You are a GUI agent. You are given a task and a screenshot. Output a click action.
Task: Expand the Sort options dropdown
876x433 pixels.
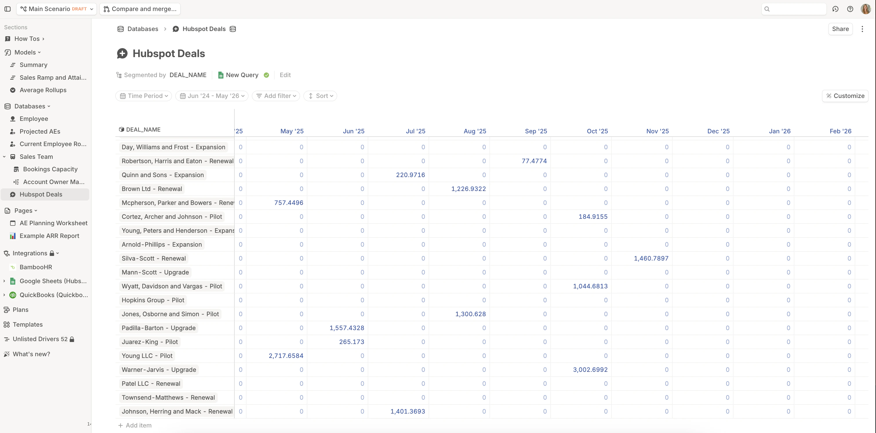320,96
